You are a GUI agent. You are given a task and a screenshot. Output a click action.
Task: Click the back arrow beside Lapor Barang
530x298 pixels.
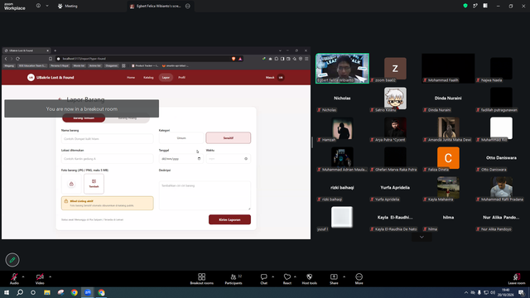60,99
